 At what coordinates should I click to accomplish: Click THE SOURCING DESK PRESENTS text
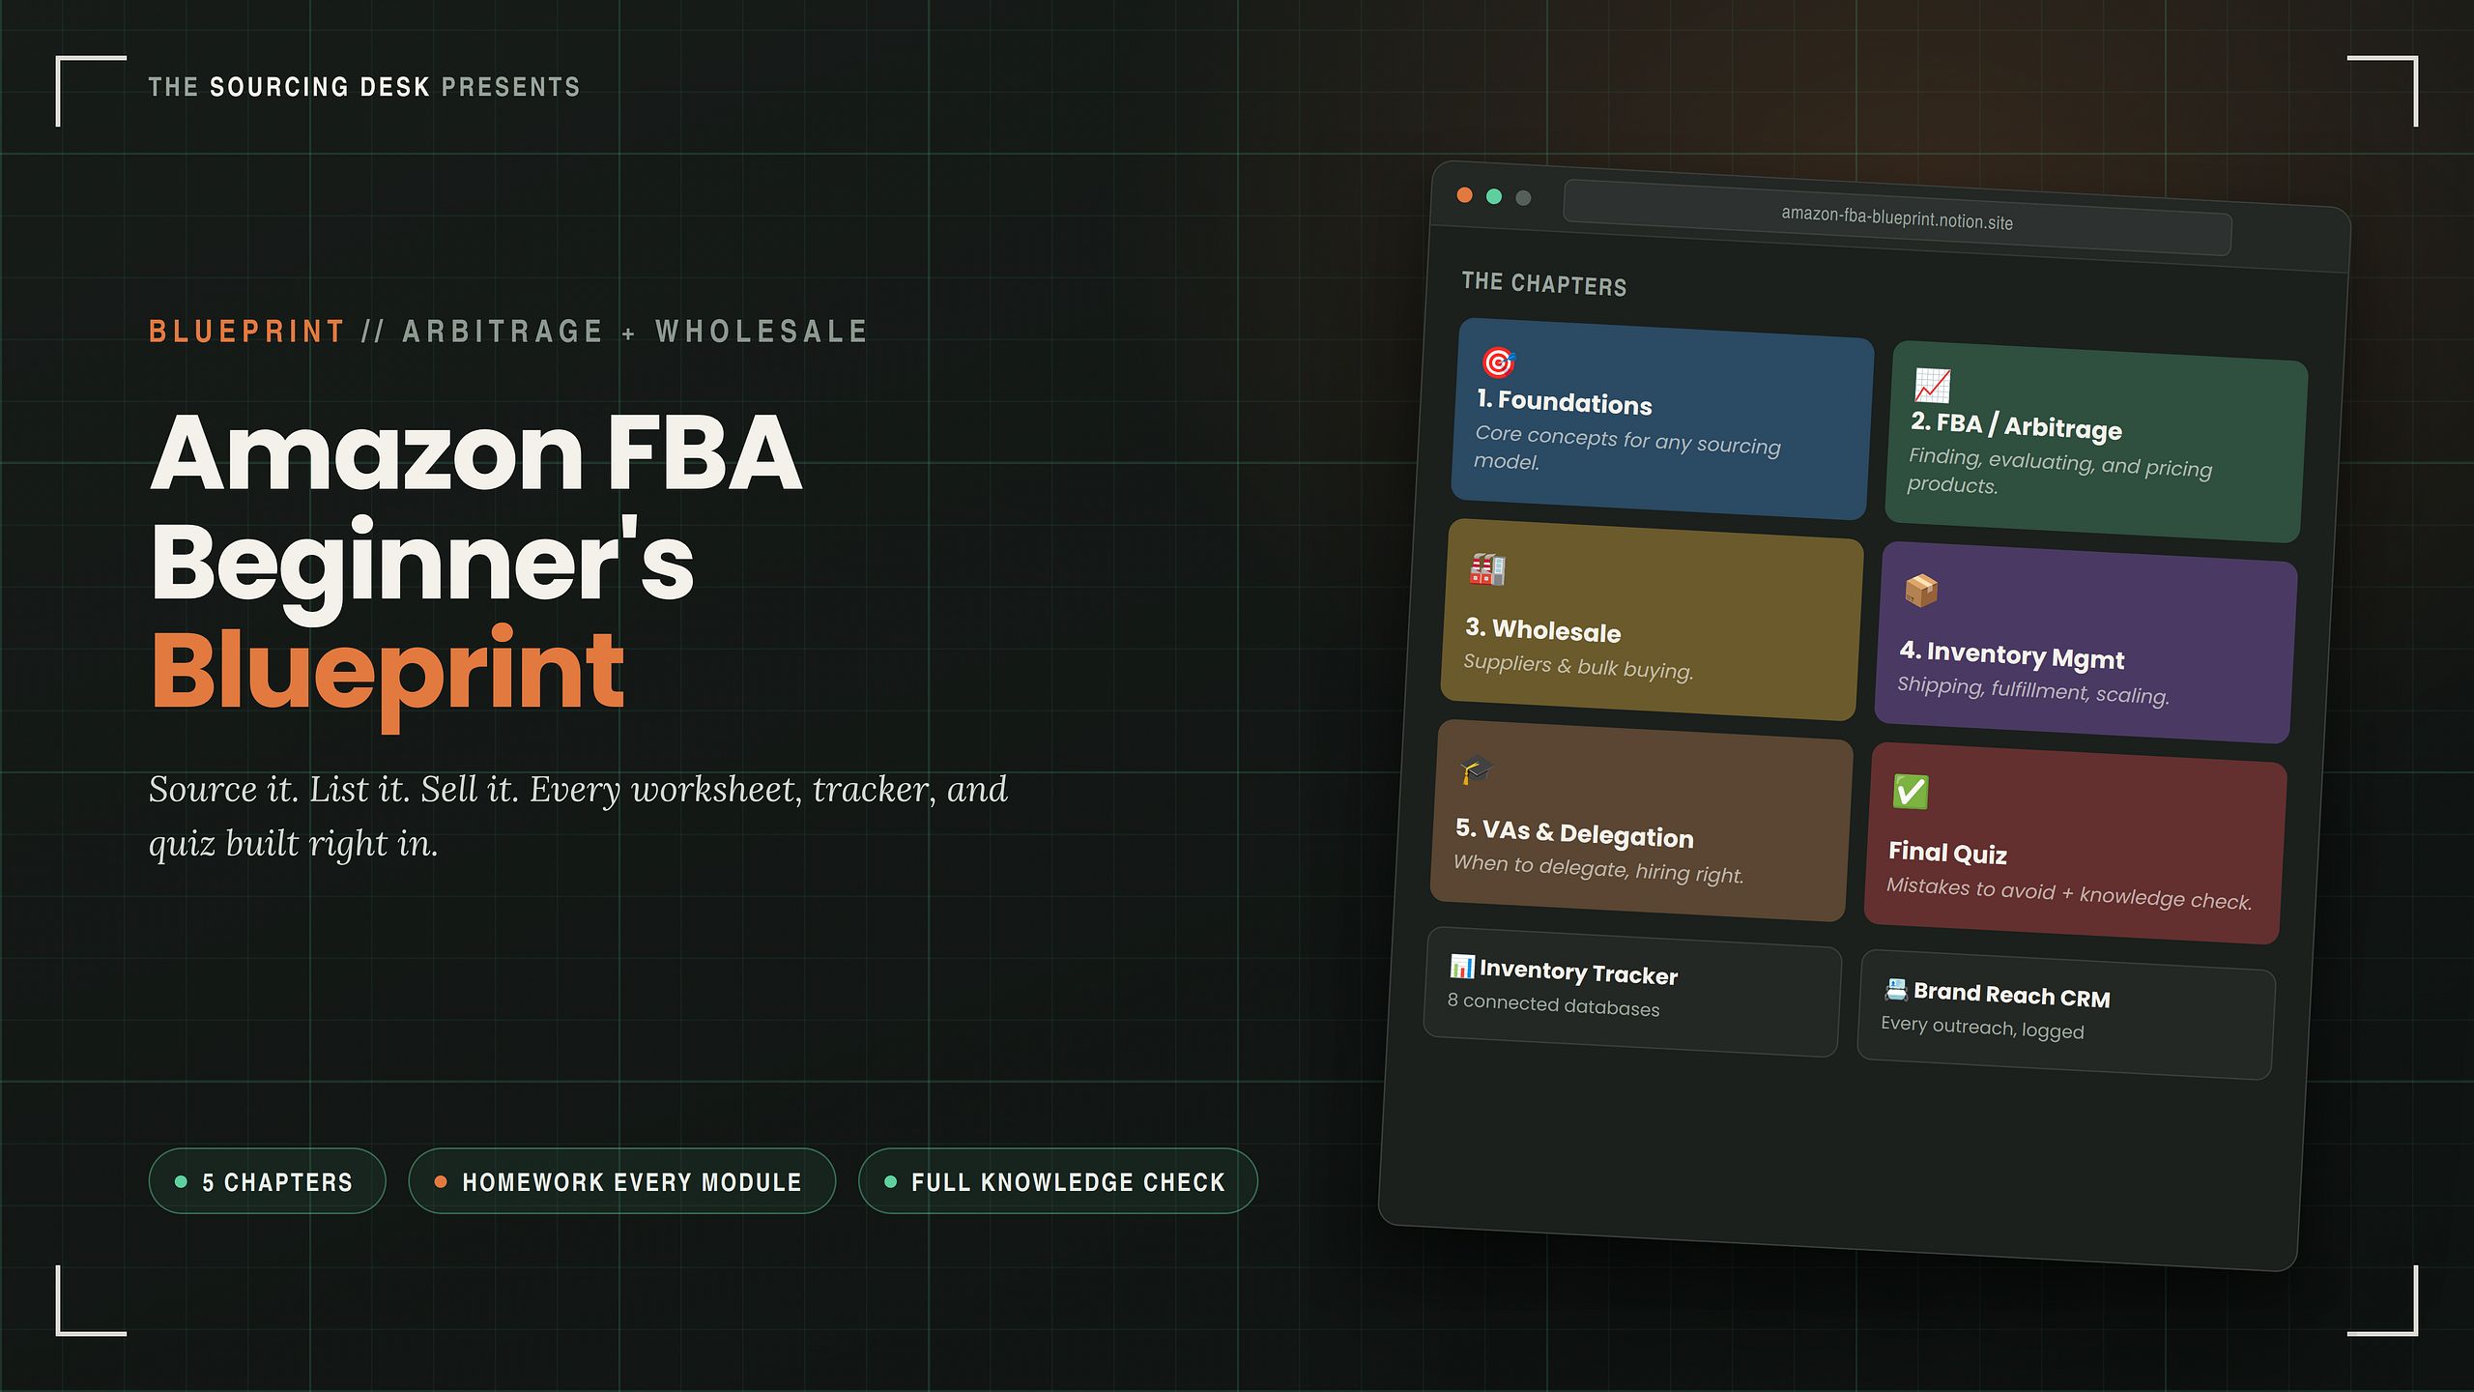(x=364, y=87)
